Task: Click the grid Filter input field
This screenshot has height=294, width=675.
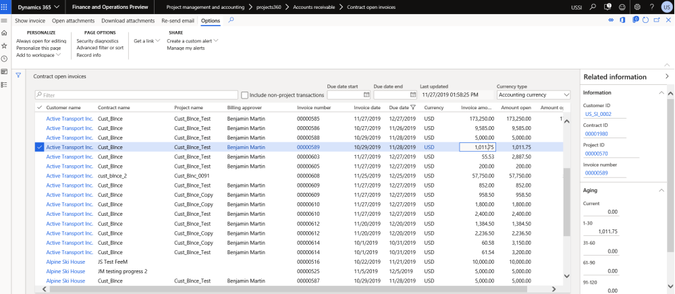Action: pyautogui.click(x=136, y=95)
